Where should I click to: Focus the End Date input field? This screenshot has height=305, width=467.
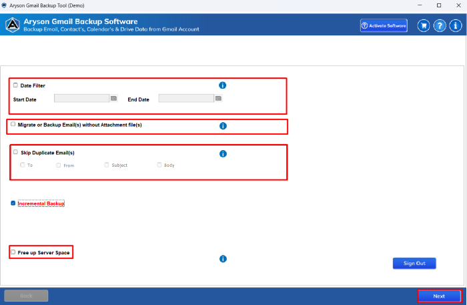tap(186, 98)
